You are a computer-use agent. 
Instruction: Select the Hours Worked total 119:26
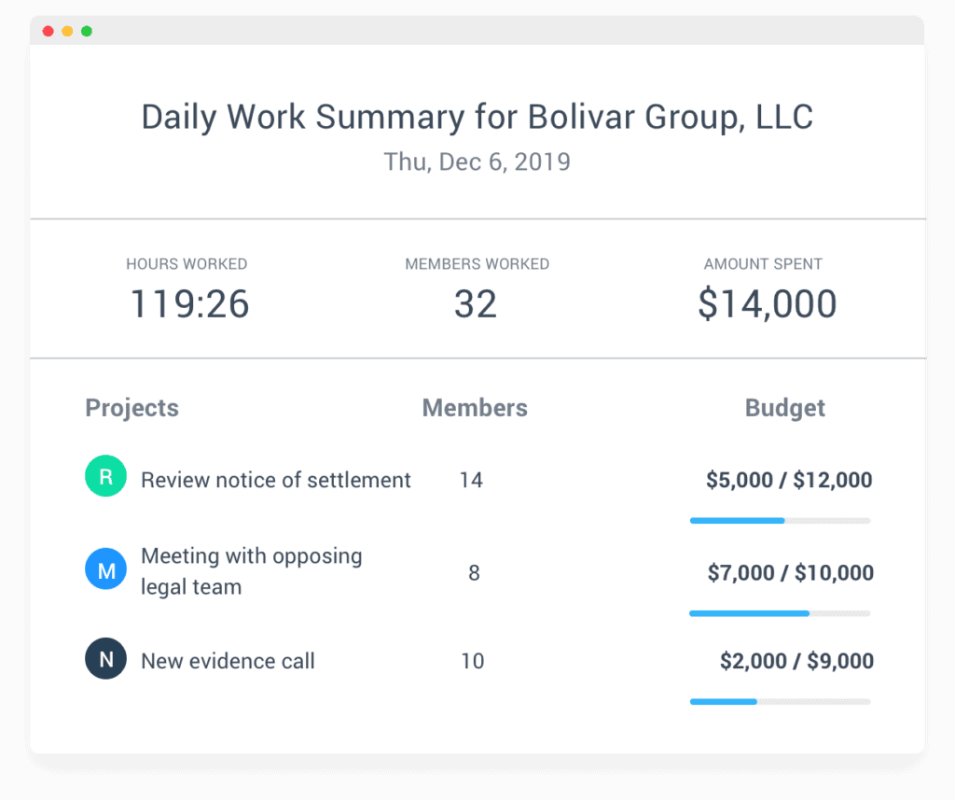[x=187, y=303]
